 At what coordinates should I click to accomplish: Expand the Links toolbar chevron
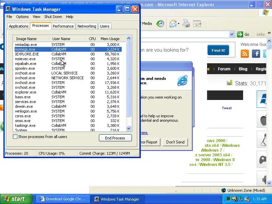269,33
